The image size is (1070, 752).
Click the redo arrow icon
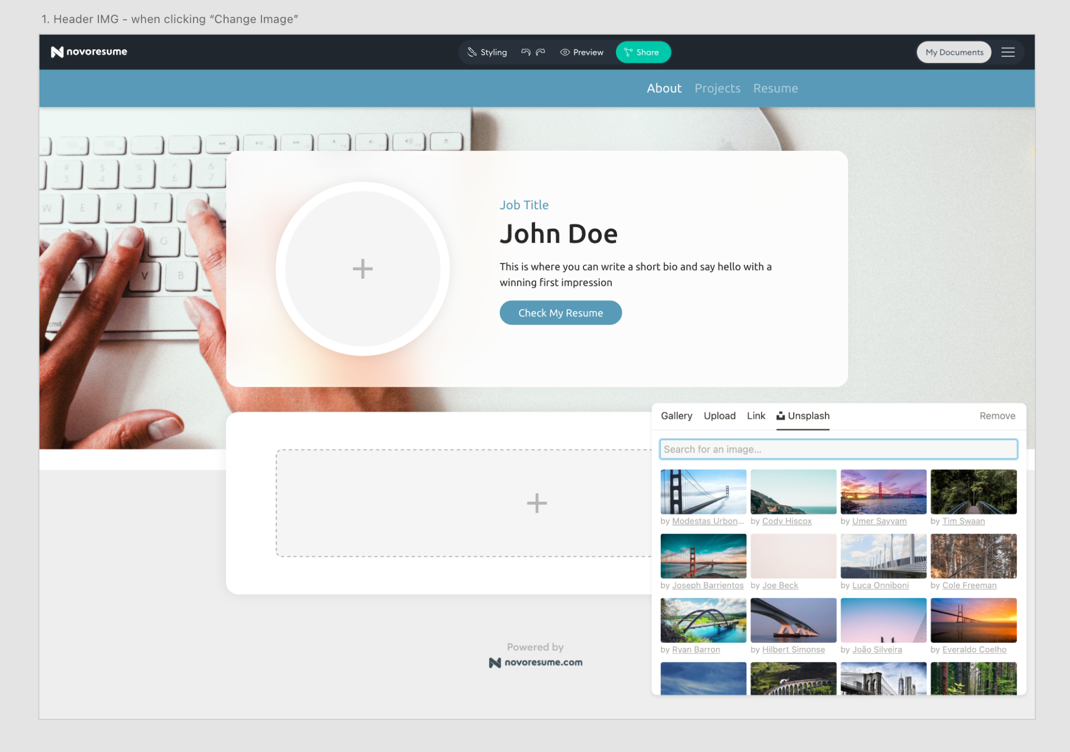pos(541,52)
